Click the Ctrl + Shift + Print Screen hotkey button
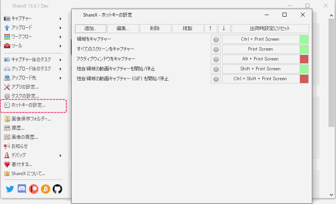 (x=260, y=79)
